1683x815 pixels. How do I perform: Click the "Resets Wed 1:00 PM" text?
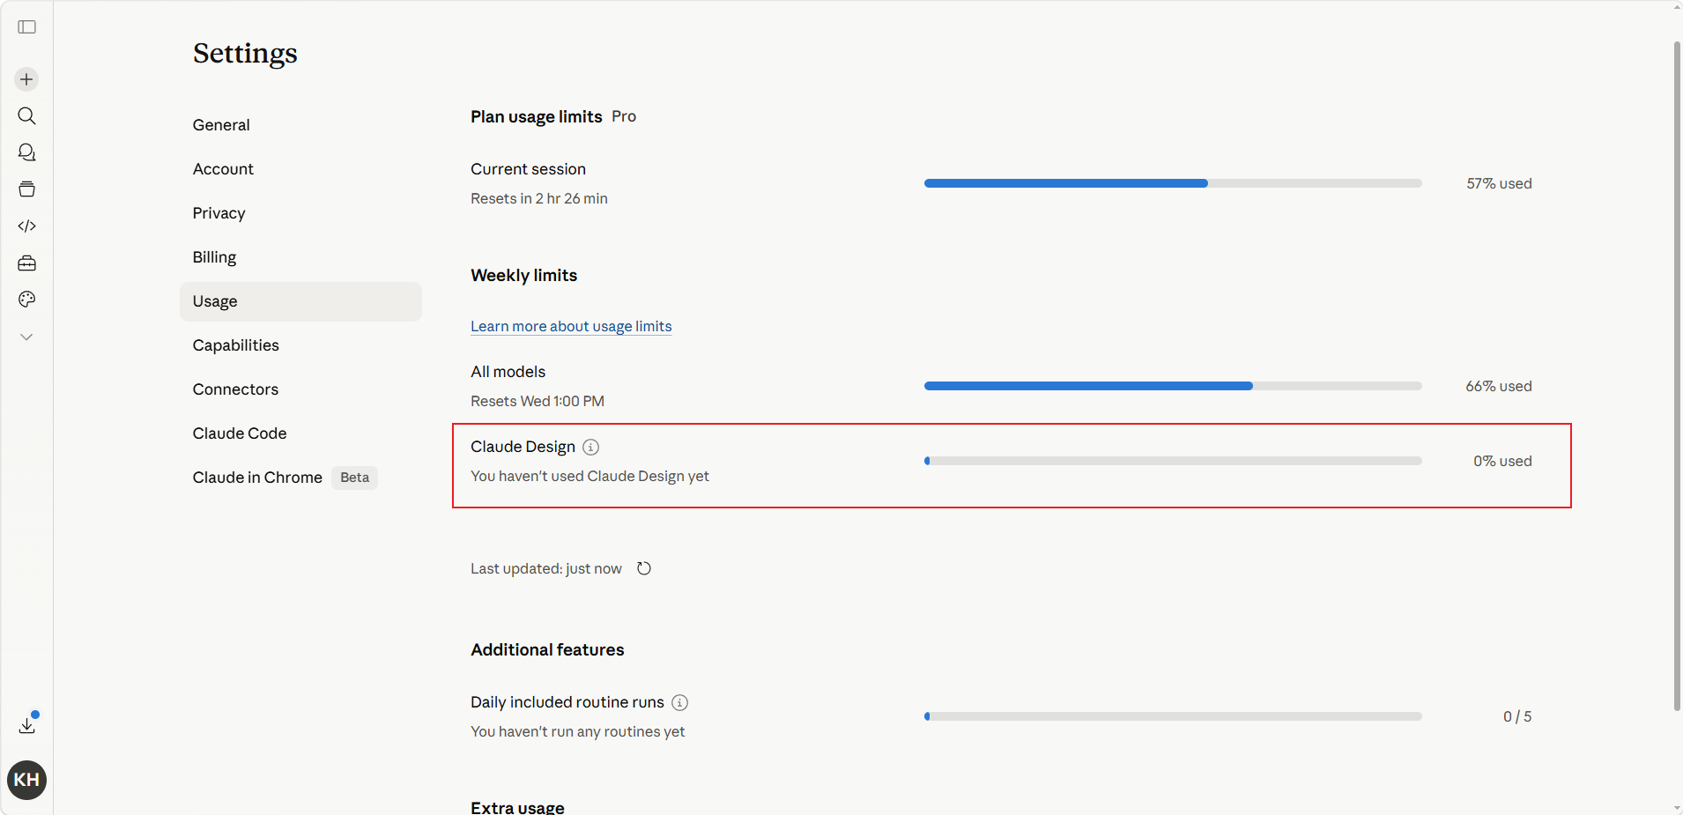[538, 401]
